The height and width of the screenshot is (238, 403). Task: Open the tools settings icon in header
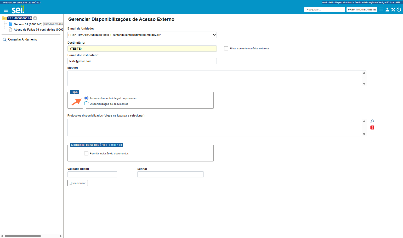[x=393, y=9]
